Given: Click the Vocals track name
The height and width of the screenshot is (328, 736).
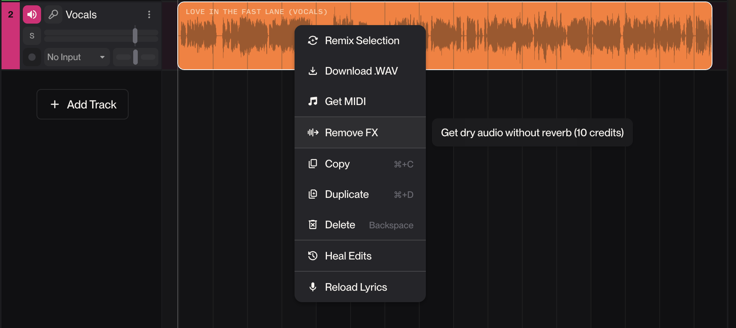Looking at the screenshot, I should pyautogui.click(x=81, y=14).
